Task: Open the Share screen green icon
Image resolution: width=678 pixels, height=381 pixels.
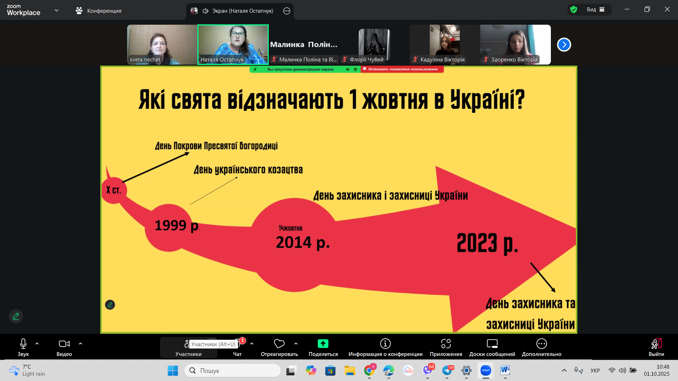Action: click(323, 344)
